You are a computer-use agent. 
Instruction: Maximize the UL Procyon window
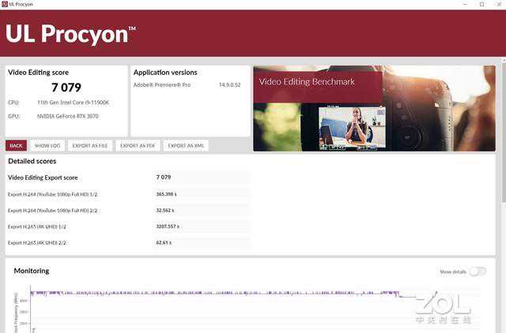point(481,5)
